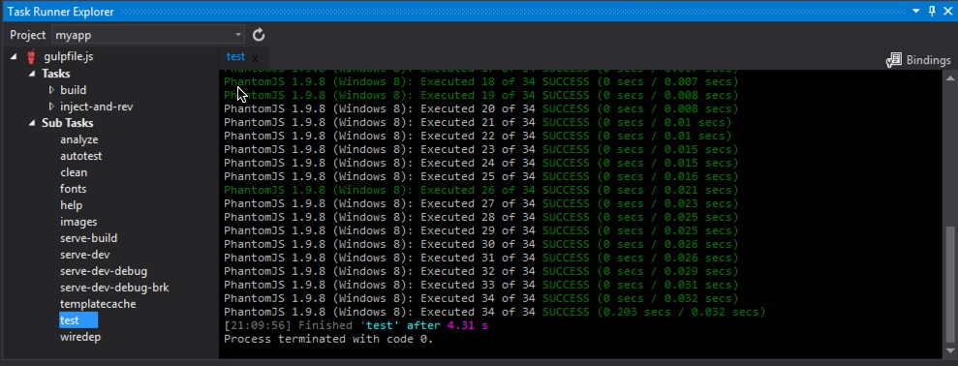Click the "Executed 26 of 34" output line
The image size is (958, 366).
pos(480,190)
